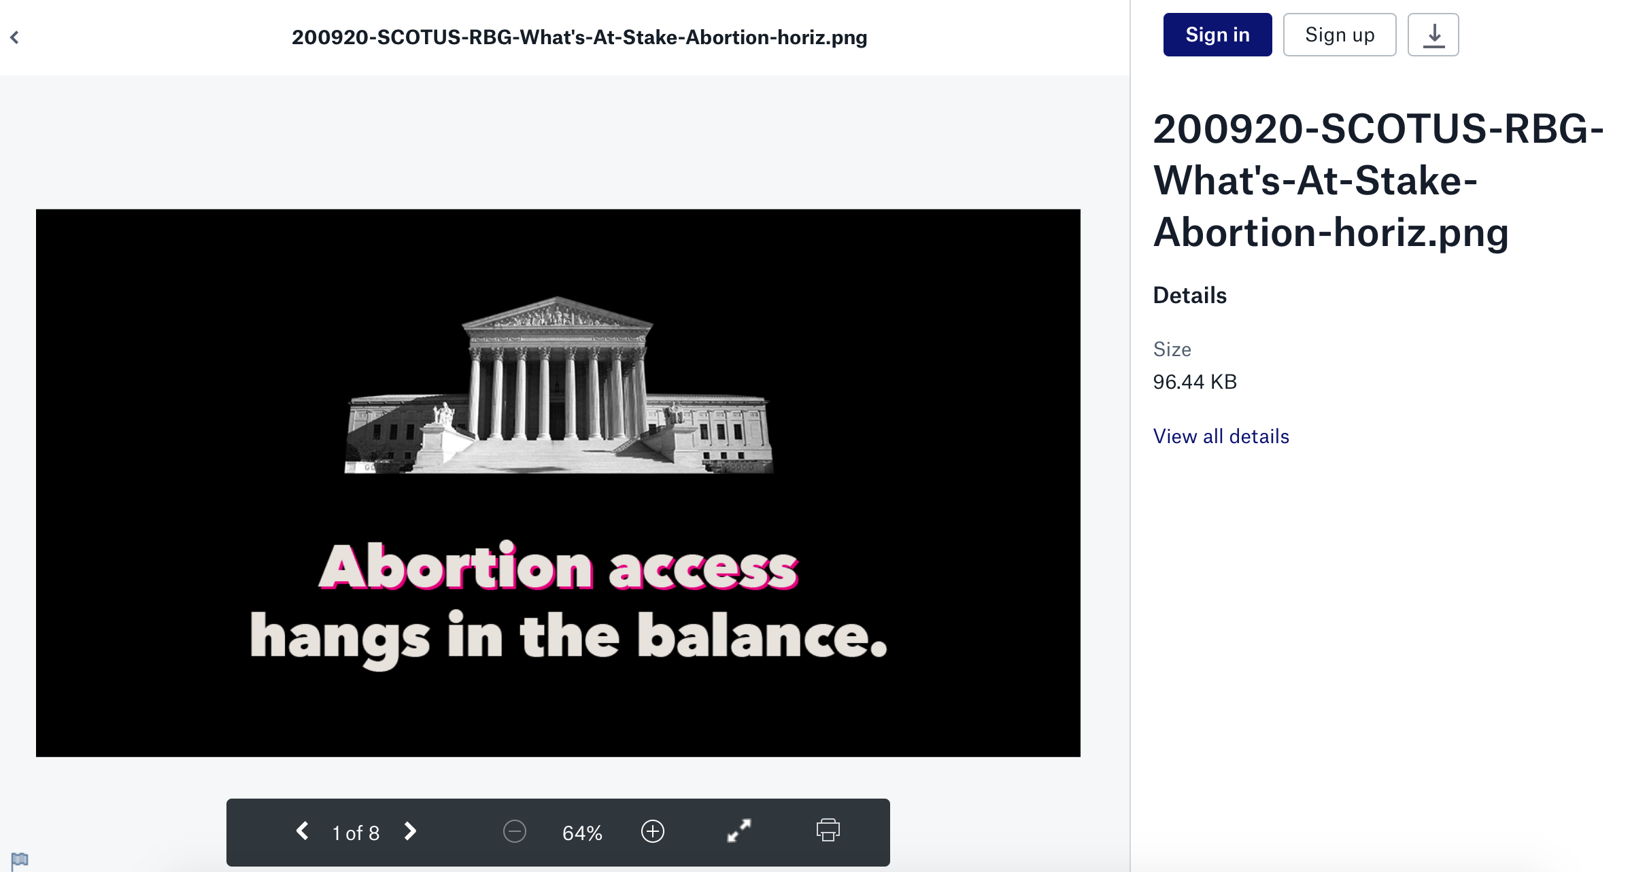Go to previous image in the viewer toolbar
This screenshot has width=1647, height=872.
303,831
